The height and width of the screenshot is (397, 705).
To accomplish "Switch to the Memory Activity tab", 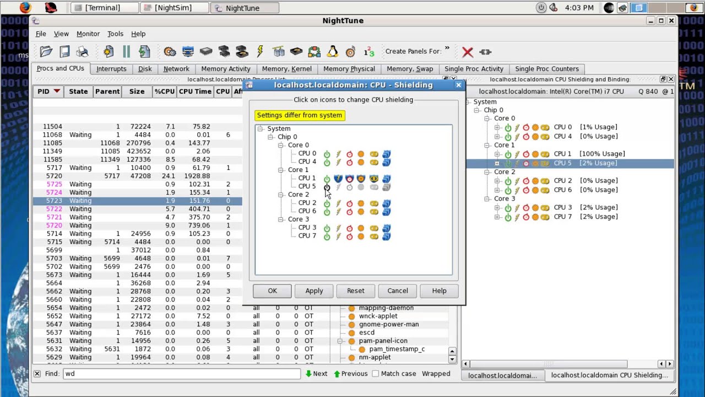I will tap(226, 69).
